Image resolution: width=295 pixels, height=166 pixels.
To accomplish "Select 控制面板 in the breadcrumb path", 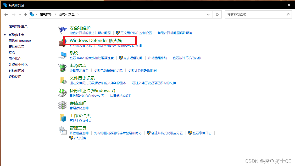I will (x=46, y=14).
